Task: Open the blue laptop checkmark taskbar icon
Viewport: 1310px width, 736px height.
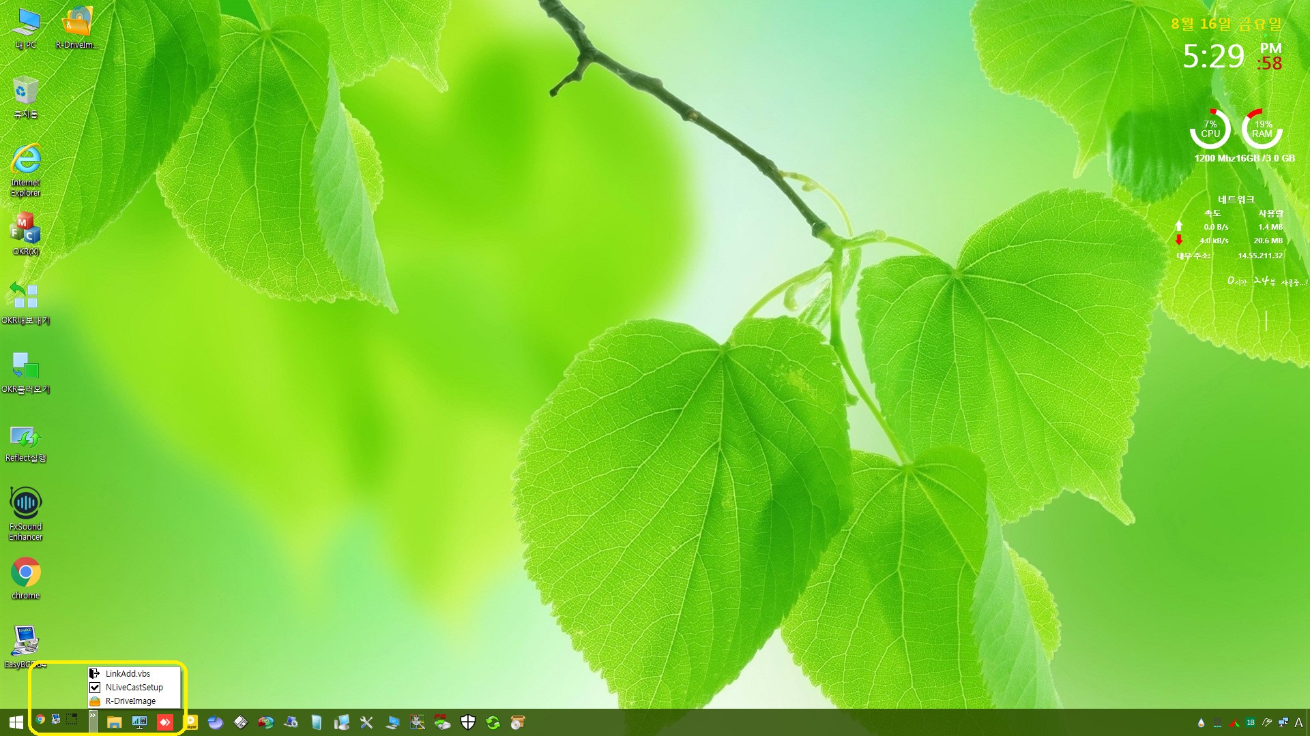Action: [392, 722]
